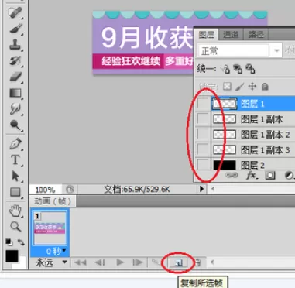
Task: Reset to default foreground/background colors
Action: coord(9,242)
